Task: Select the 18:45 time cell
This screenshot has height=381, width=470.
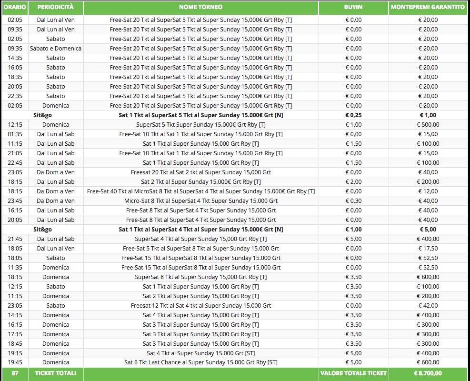Action: (x=15, y=344)
